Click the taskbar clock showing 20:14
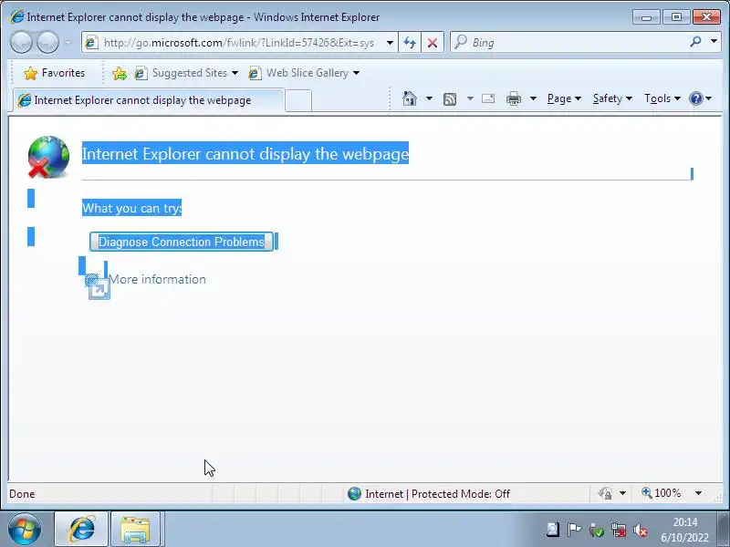This screenshot has width=730, height=547. point(684,530)
